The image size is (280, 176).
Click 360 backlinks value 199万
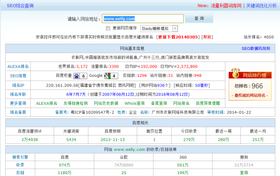pos(182,173)
